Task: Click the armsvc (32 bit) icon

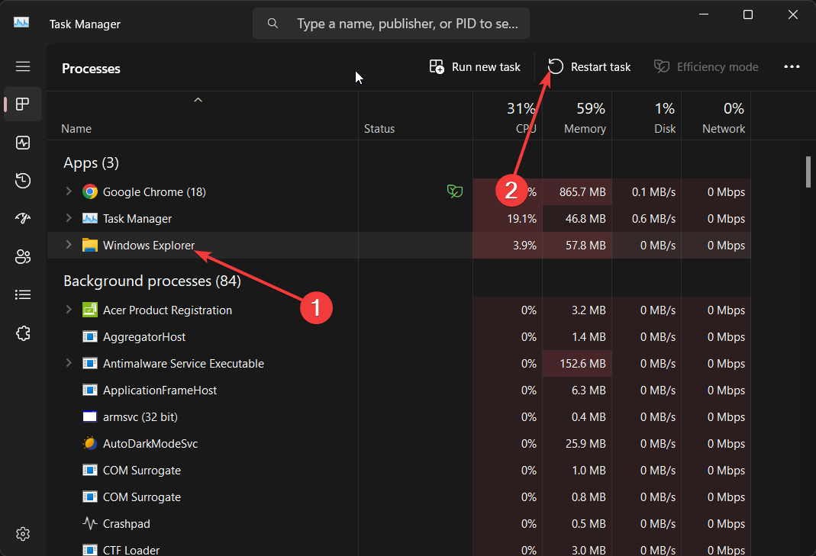Action: [90, 417]
